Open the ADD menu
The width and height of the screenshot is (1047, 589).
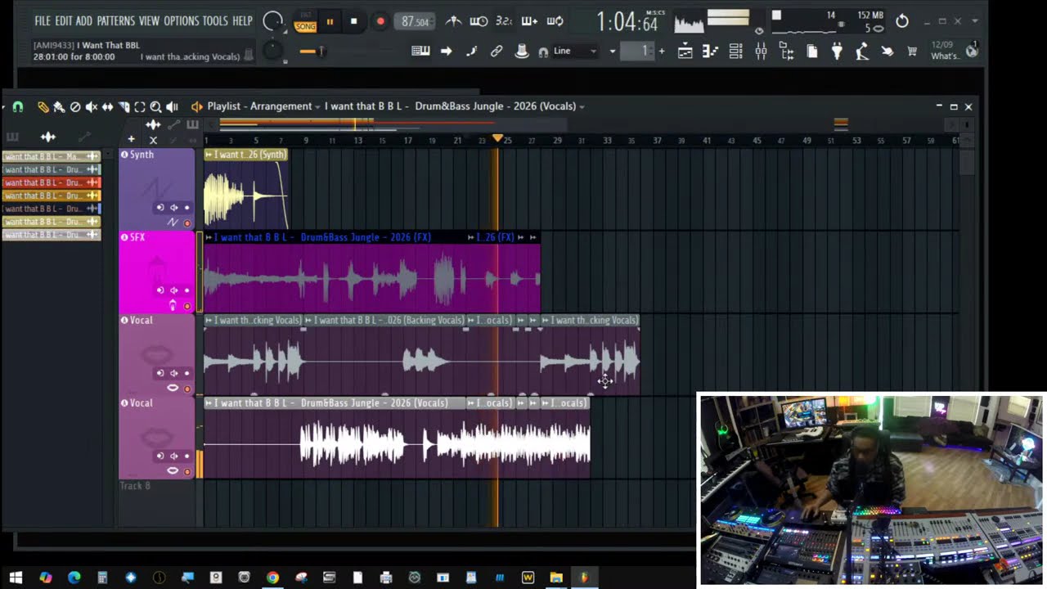point(84,21)
